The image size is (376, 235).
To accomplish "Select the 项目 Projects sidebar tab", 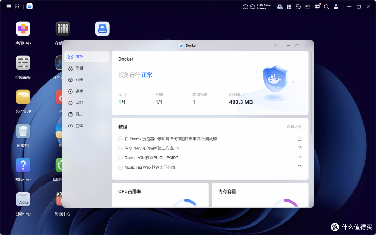I will pyautogui.click(x=87, y=68).
